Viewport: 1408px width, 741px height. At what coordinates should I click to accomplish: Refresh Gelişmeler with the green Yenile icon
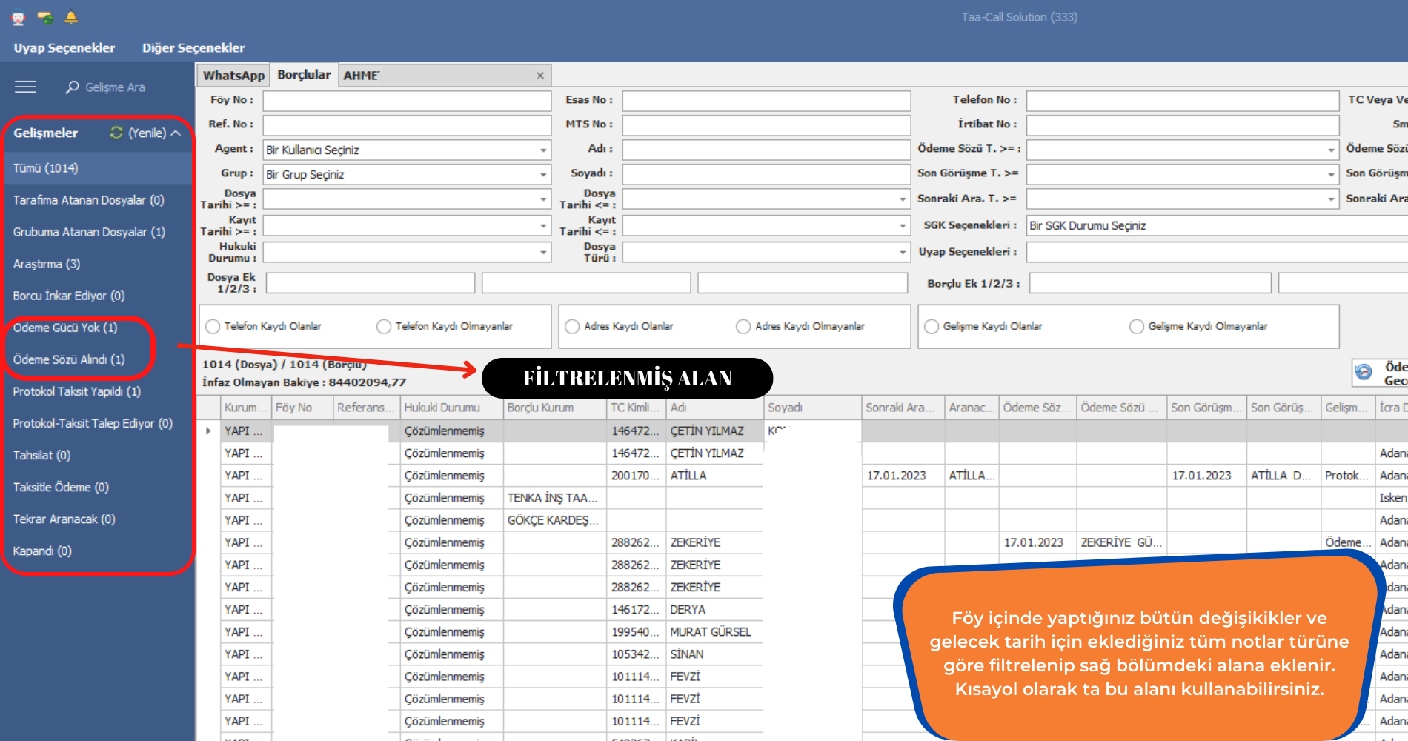(116, 133)
